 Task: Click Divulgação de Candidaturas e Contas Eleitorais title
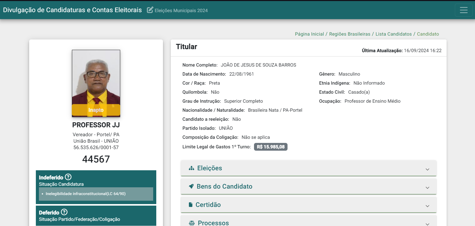coord(72,10)
